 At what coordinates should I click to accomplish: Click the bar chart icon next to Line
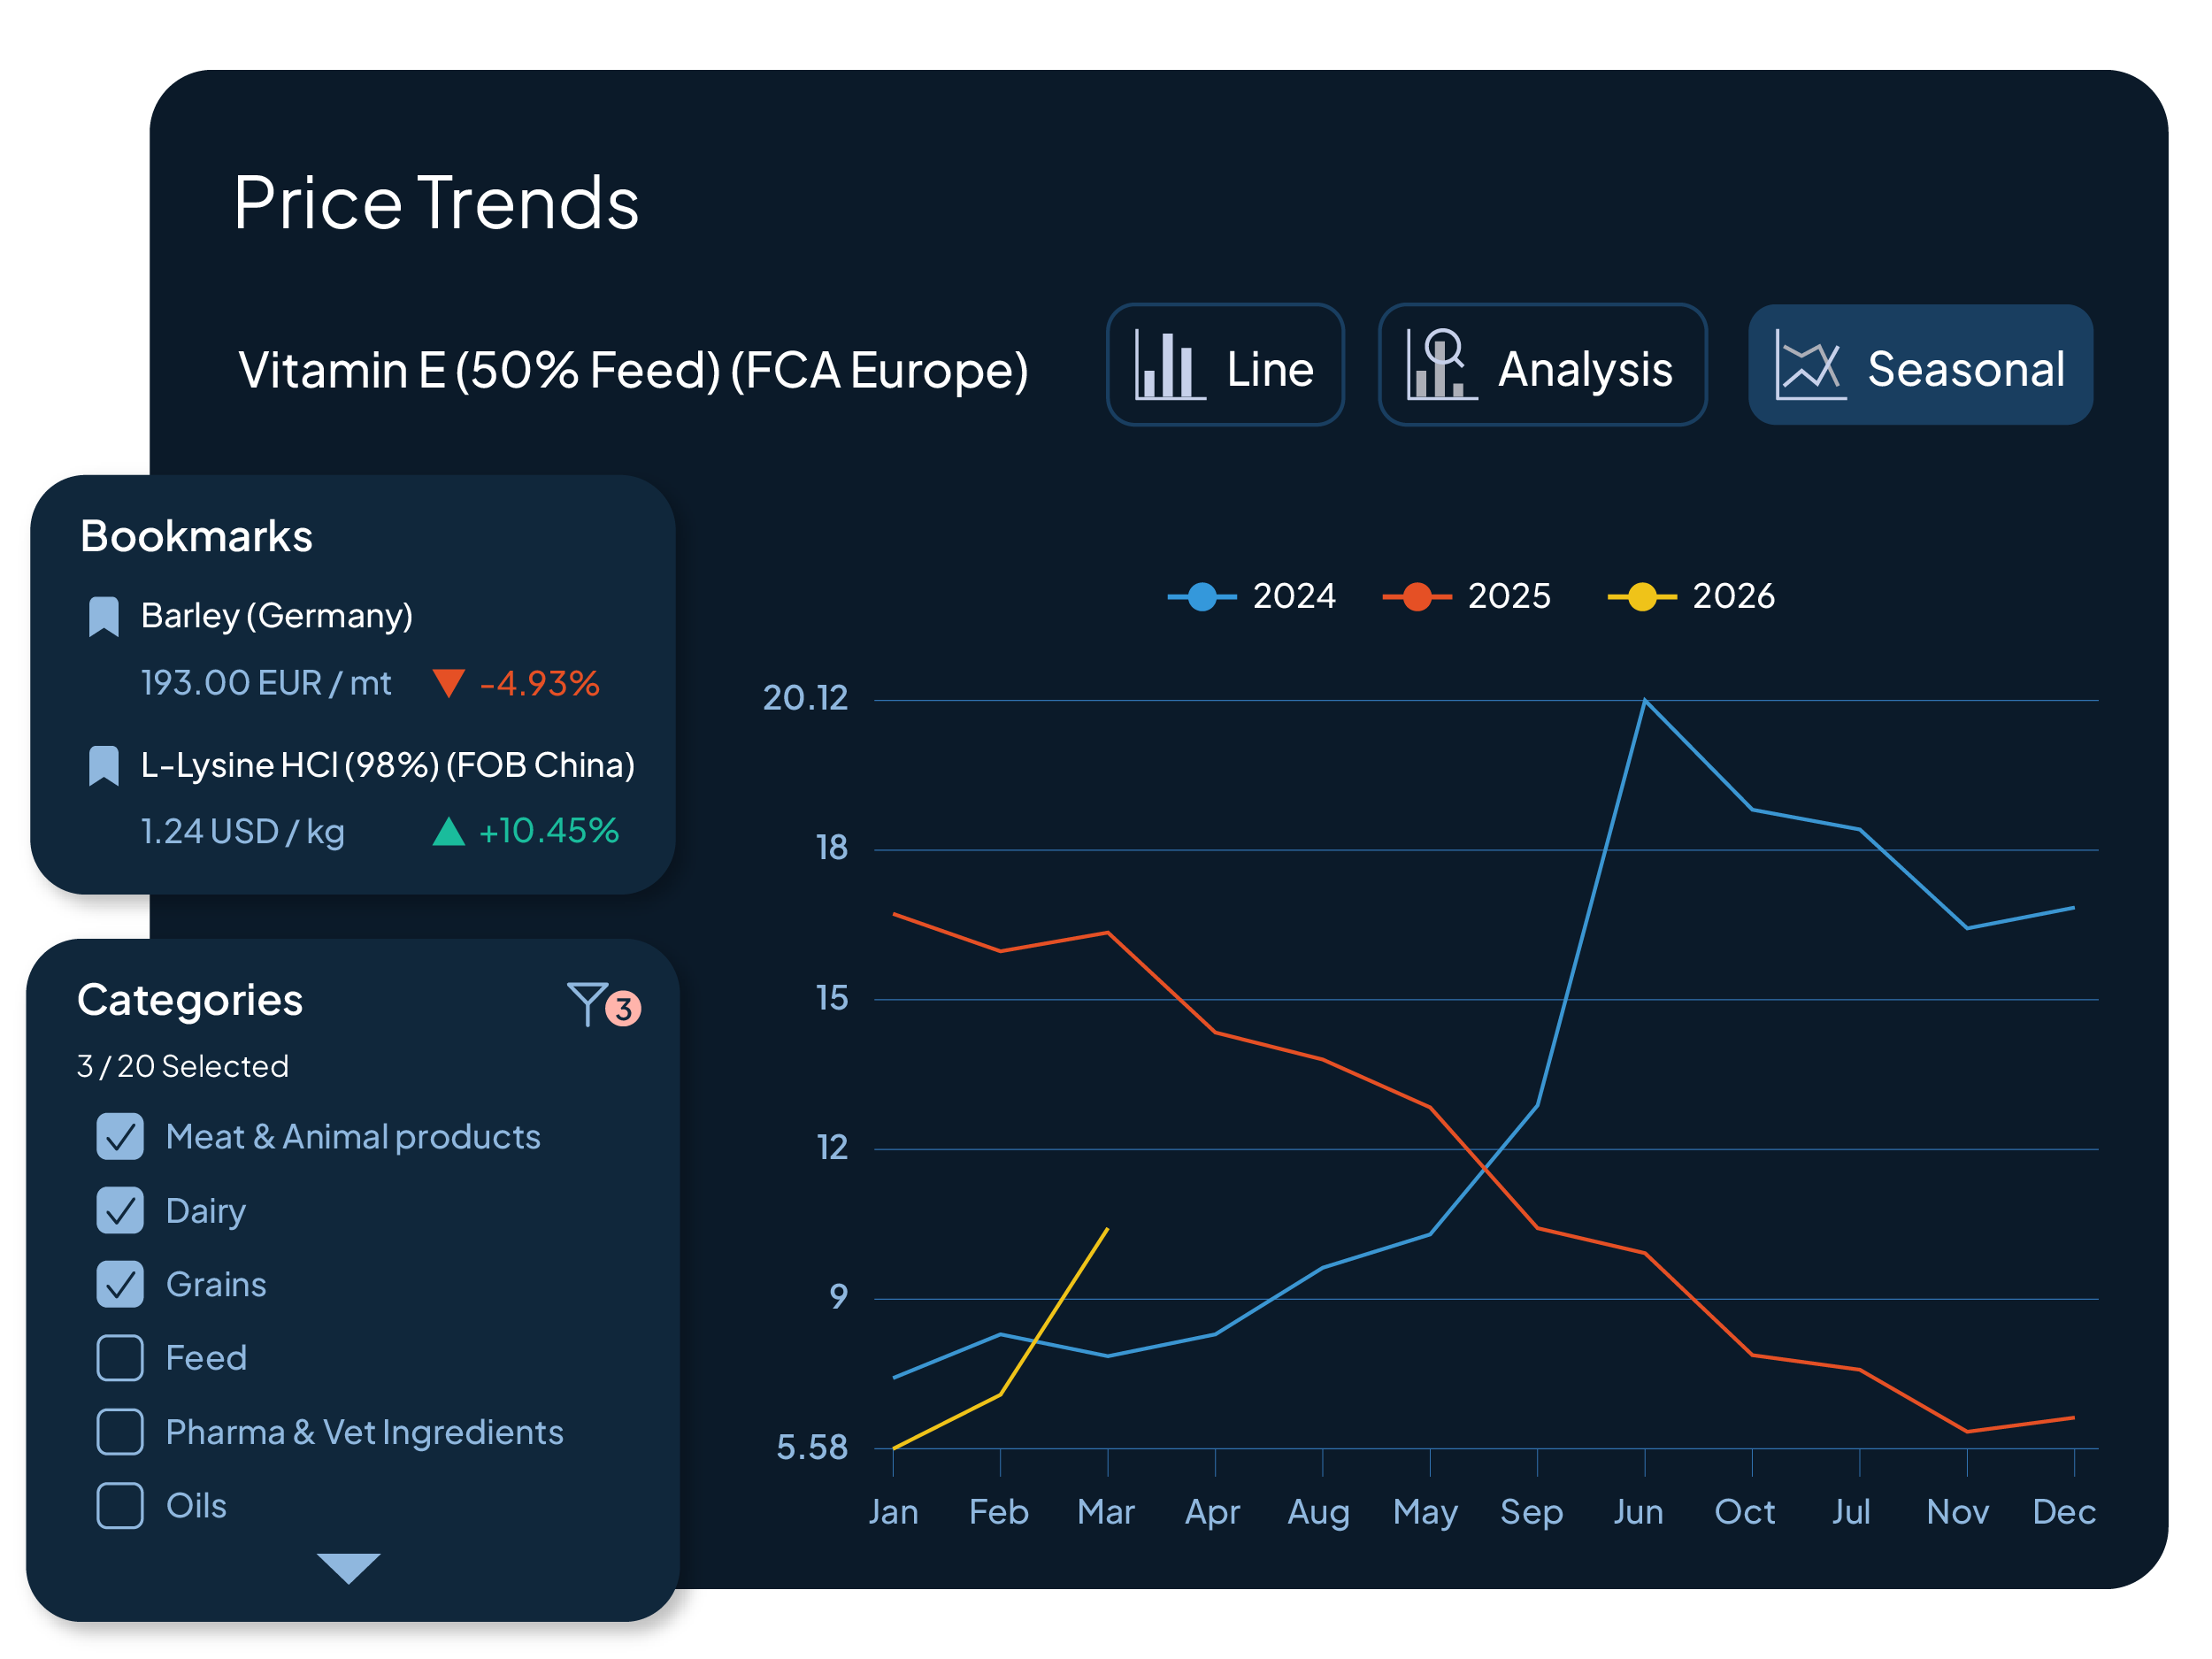pos(1168,366)
